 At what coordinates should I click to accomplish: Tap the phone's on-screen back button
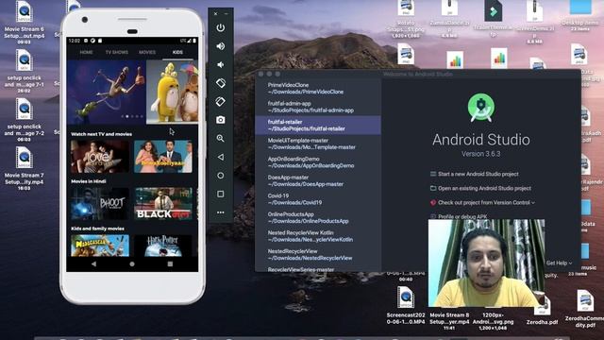point(94,264)
